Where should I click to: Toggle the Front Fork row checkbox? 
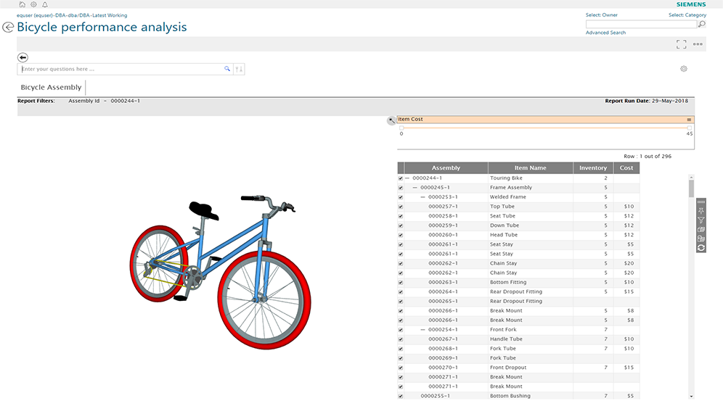[400, 330]
